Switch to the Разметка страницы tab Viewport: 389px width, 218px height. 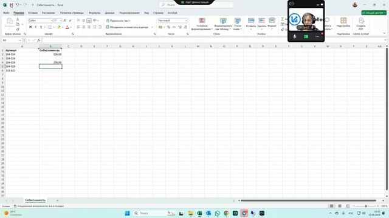tap(72, 13)
